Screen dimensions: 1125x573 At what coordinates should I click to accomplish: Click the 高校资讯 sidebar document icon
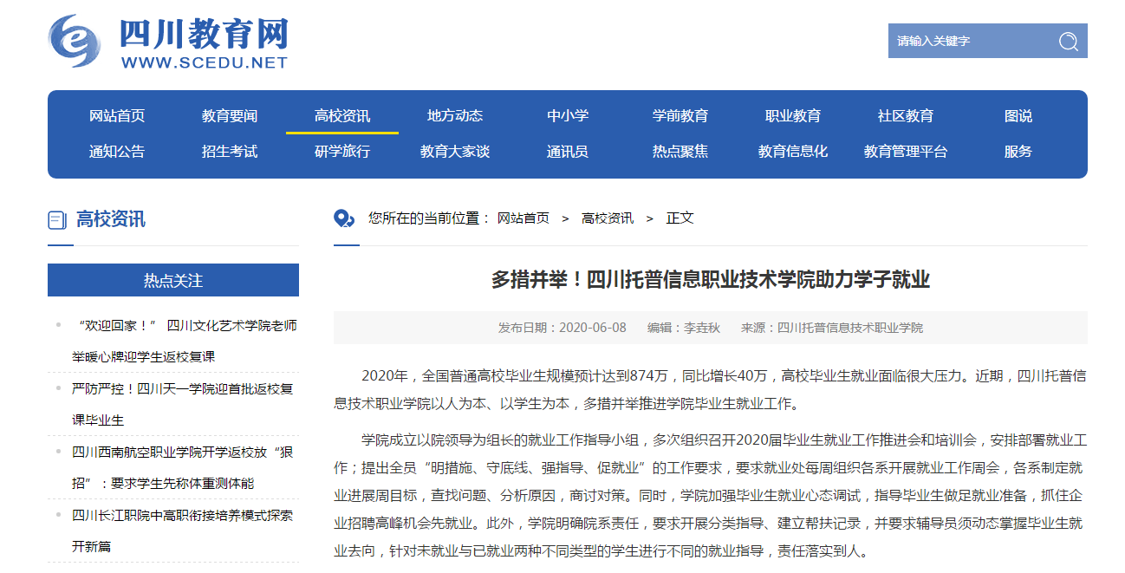(x=57, y=220)
